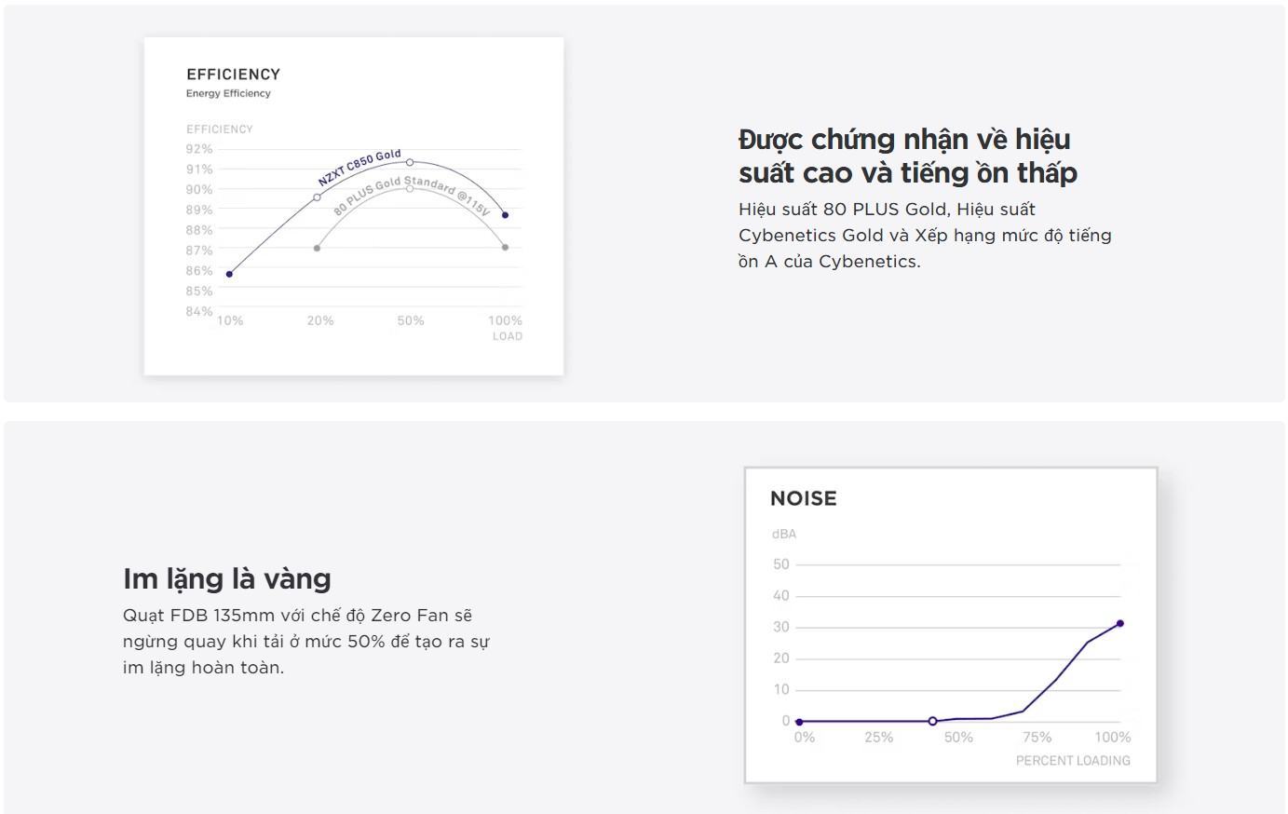Select the "NZXT C850 Gold" curve label
Viewport: 1288px width, 814px height.
click(359, 168)
